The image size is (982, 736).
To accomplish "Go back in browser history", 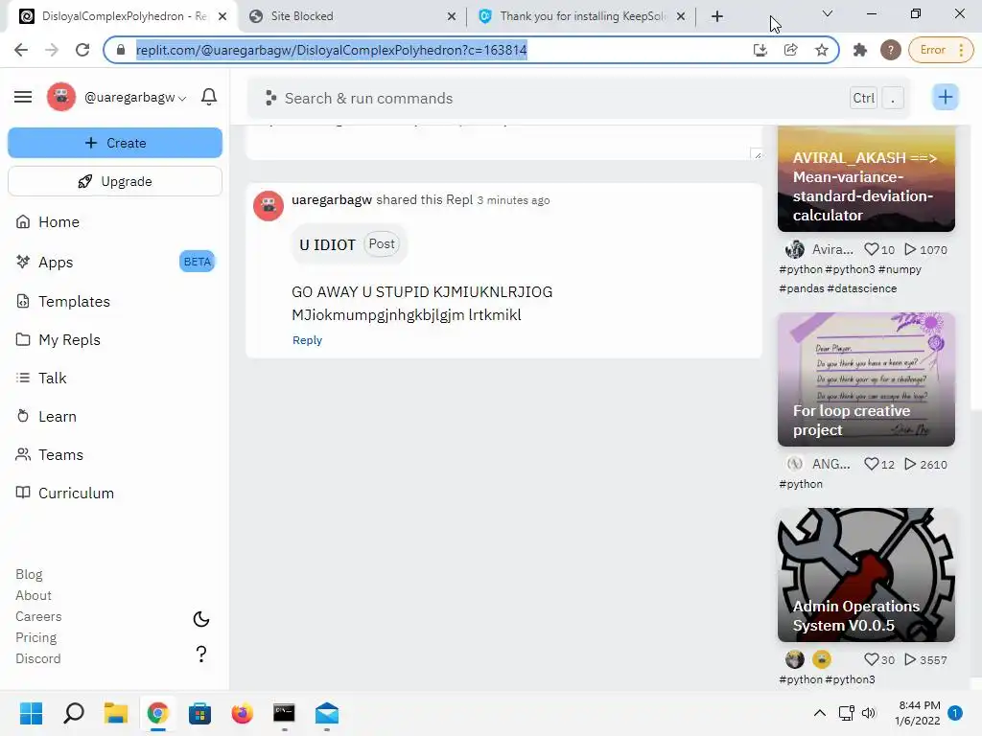I will click(21, 50).
